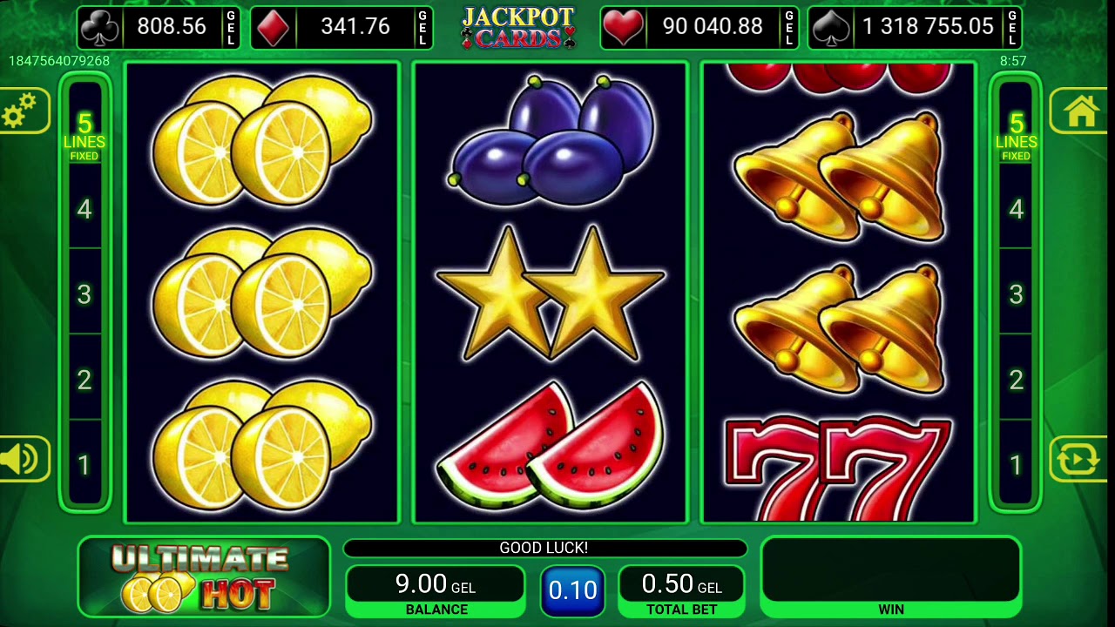Select the spades jackpot card icon
Screen dimensions: 1115x627
(831, 28)
